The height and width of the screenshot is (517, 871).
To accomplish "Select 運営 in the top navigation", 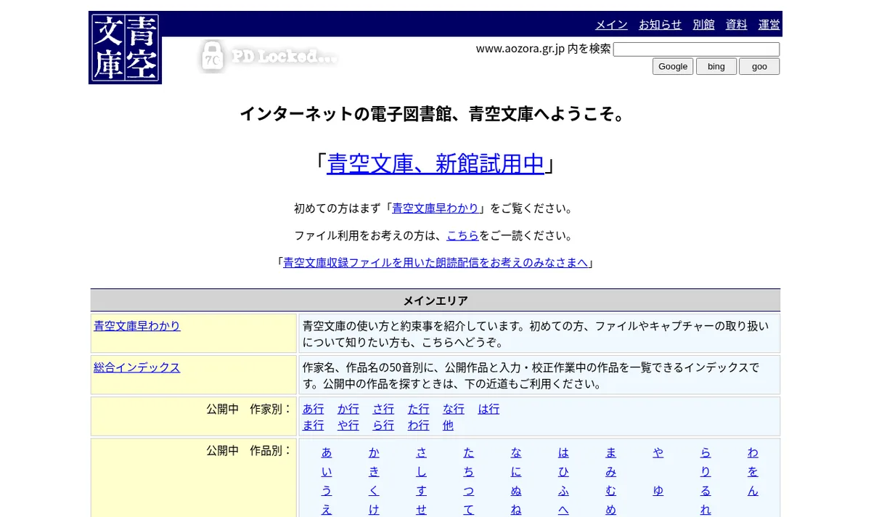I will tap(769, 24).
